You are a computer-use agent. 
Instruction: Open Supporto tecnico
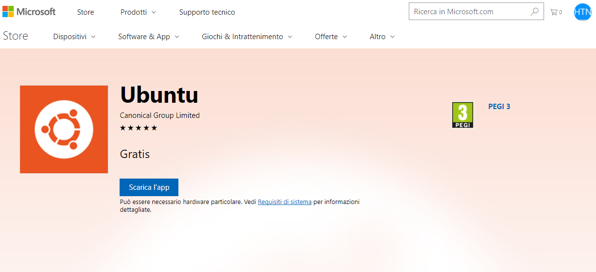pyautogui.click(x=207, y=12)
